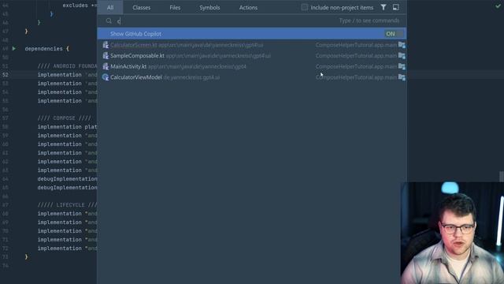Open results in Find tool window icon
Screen dimensions: 504x284
(395, 7)
